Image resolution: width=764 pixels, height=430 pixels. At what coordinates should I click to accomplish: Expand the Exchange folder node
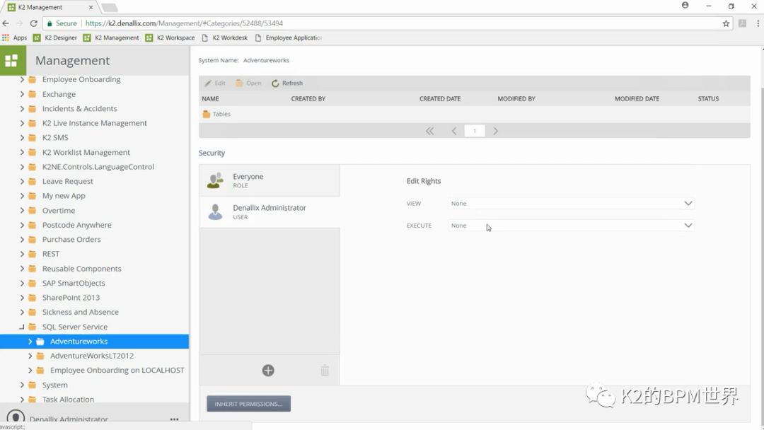coord(22,94)
